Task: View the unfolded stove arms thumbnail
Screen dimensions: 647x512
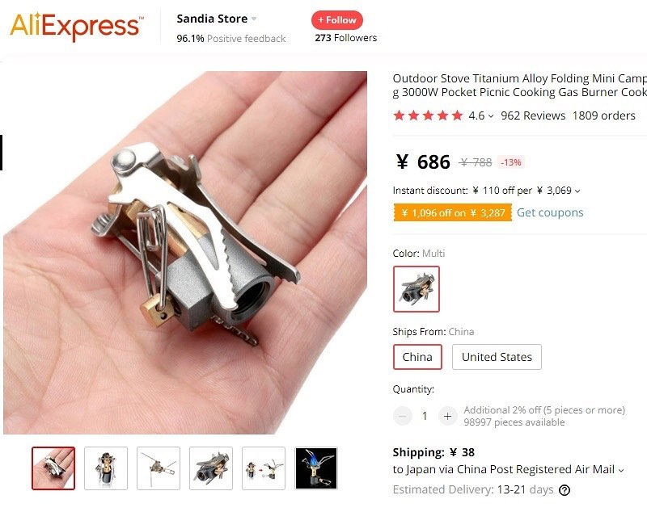Action: coord(159,468)
